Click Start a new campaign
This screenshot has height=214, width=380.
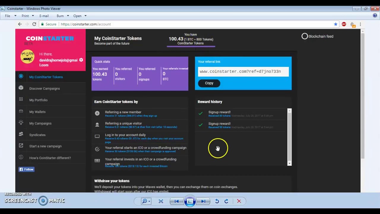coord(45,146)
